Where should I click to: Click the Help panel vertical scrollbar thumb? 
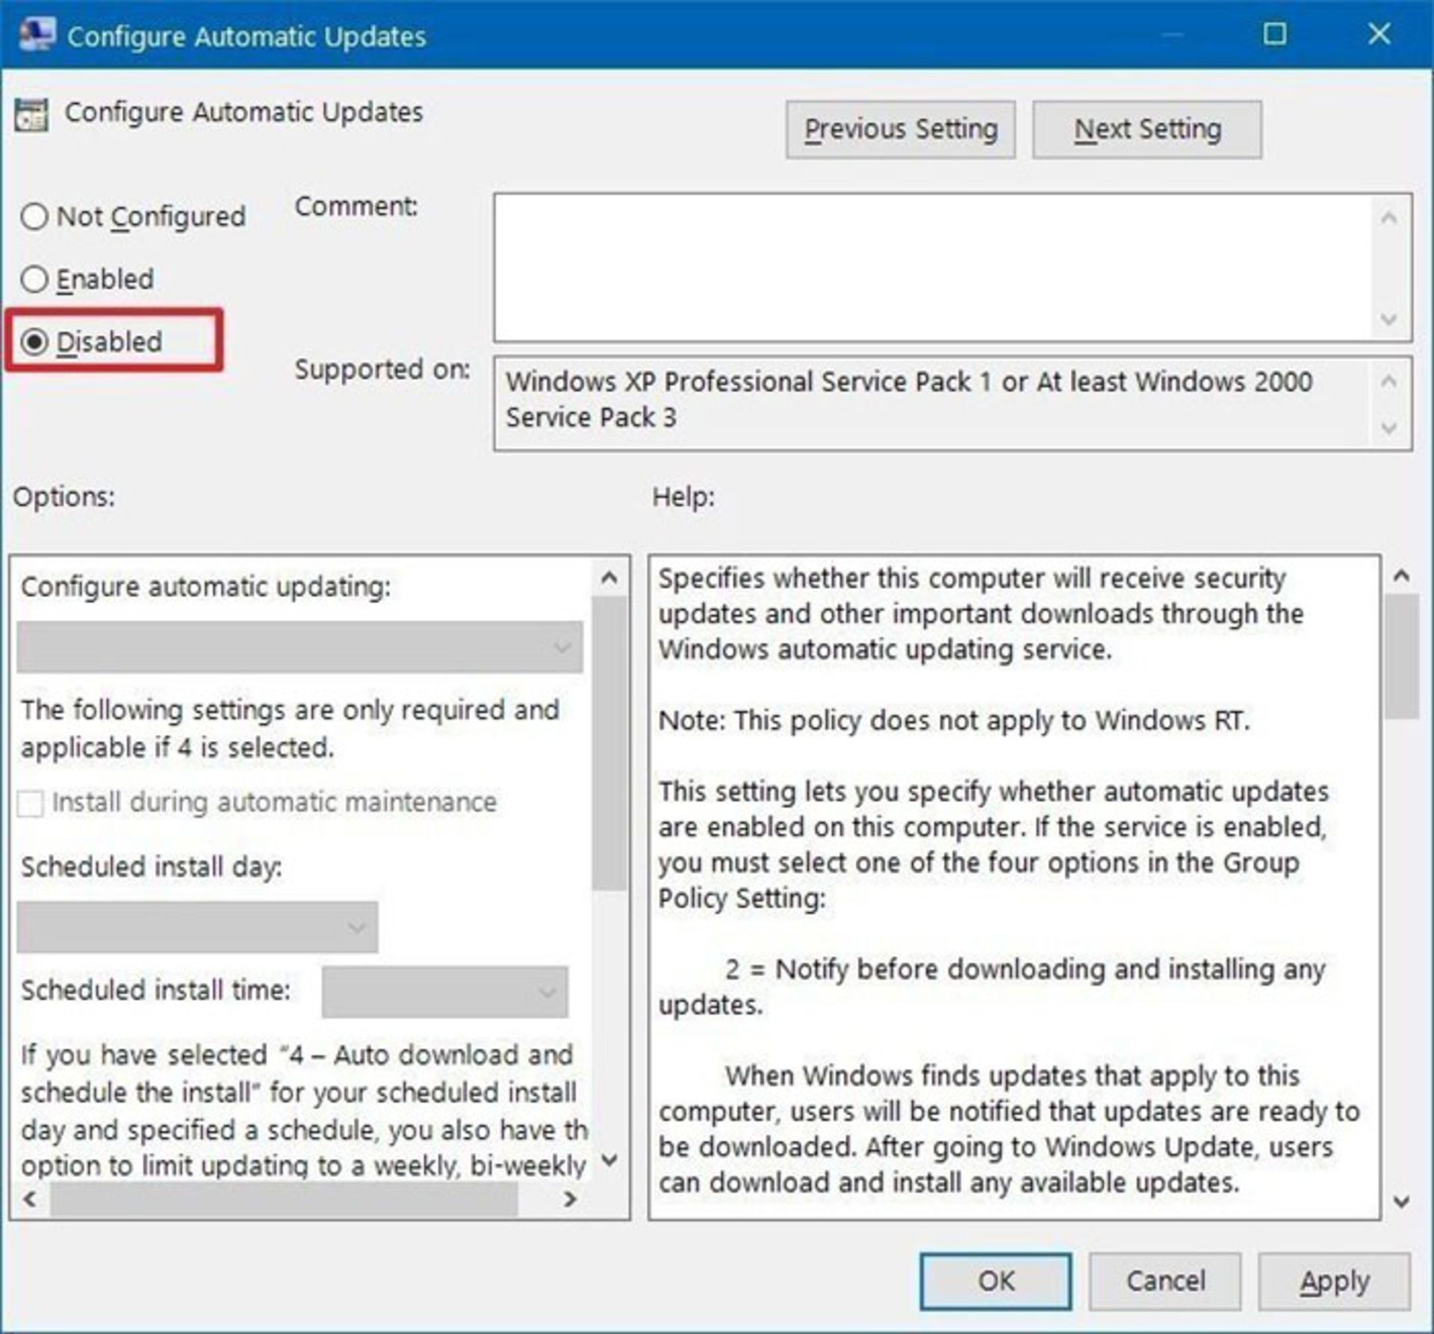[1400, 657]
